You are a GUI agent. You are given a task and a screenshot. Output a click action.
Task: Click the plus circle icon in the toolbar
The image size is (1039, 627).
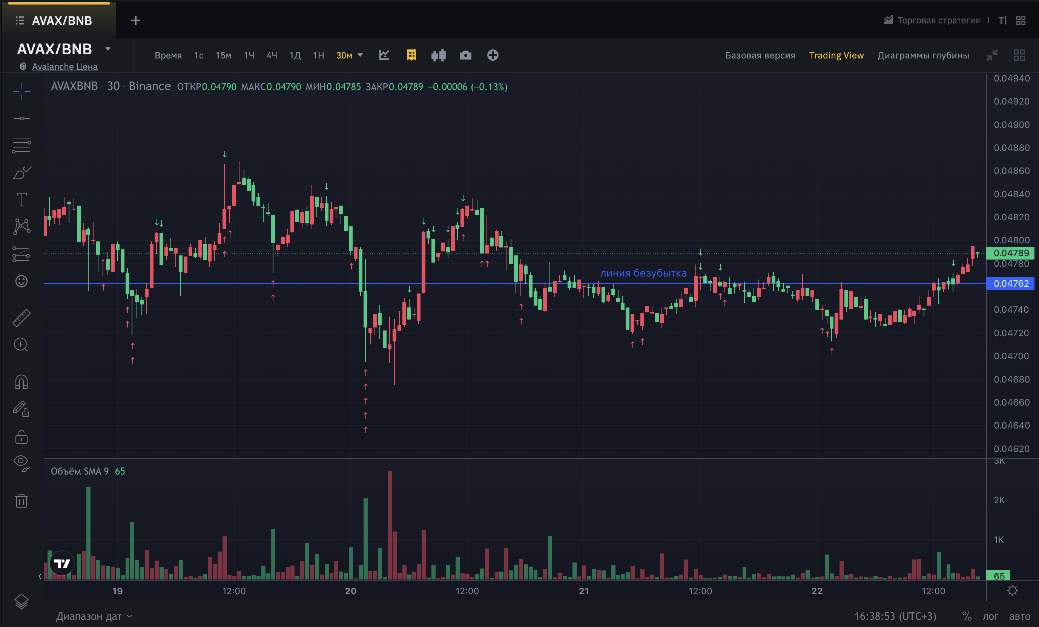coord(493,55)
